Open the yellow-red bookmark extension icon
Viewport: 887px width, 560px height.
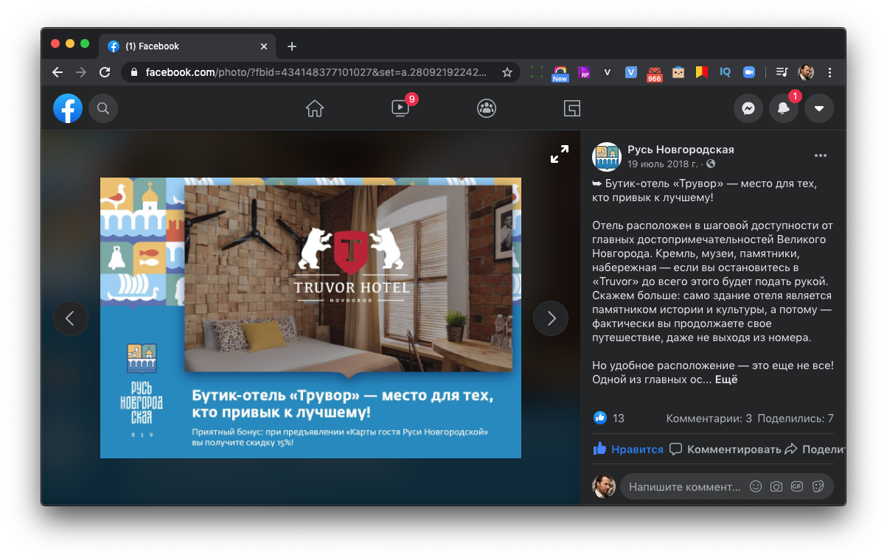coord(702,72)
